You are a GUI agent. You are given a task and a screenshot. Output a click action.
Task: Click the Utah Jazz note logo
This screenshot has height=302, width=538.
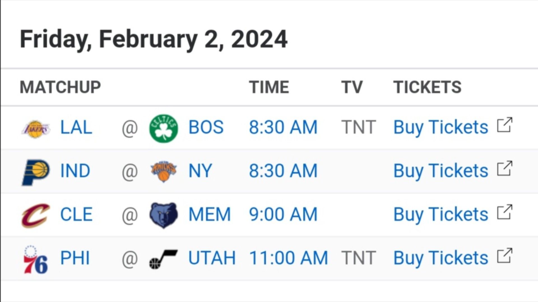click(163, 259)
